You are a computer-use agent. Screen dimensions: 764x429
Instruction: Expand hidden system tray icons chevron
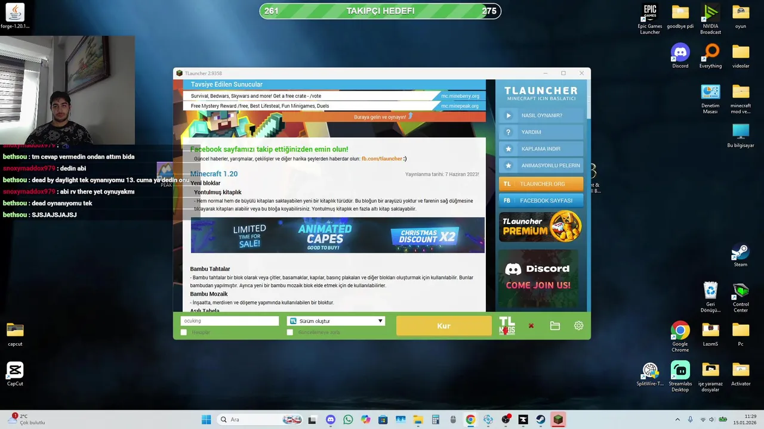click(677, 419)
